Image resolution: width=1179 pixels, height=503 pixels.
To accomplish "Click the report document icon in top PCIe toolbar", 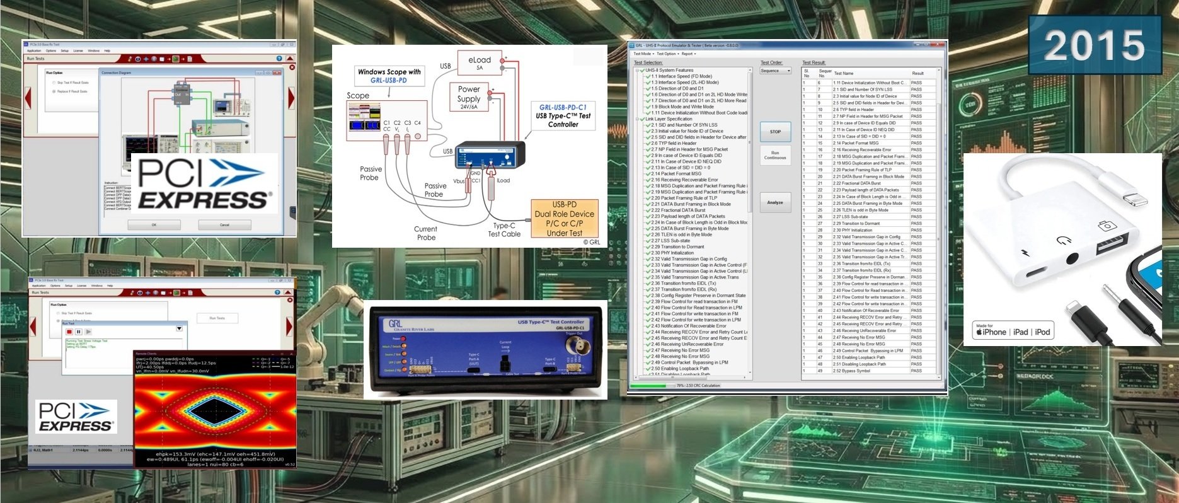I will (x=190, y=59).
